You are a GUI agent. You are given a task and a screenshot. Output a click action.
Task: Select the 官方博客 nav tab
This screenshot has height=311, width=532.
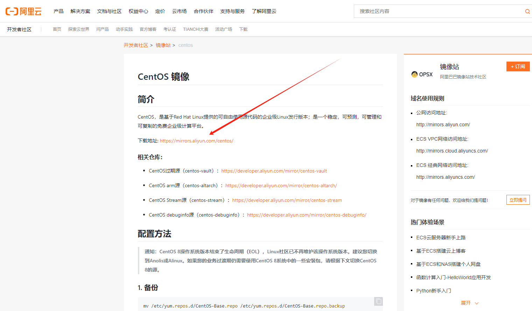pos(148,29)
